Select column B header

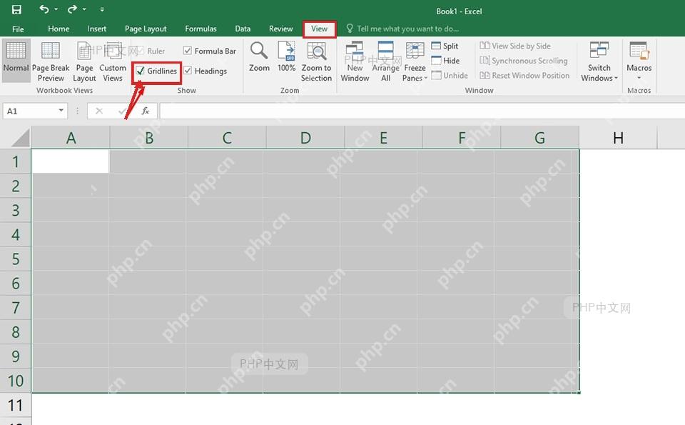tap(149, 138)
